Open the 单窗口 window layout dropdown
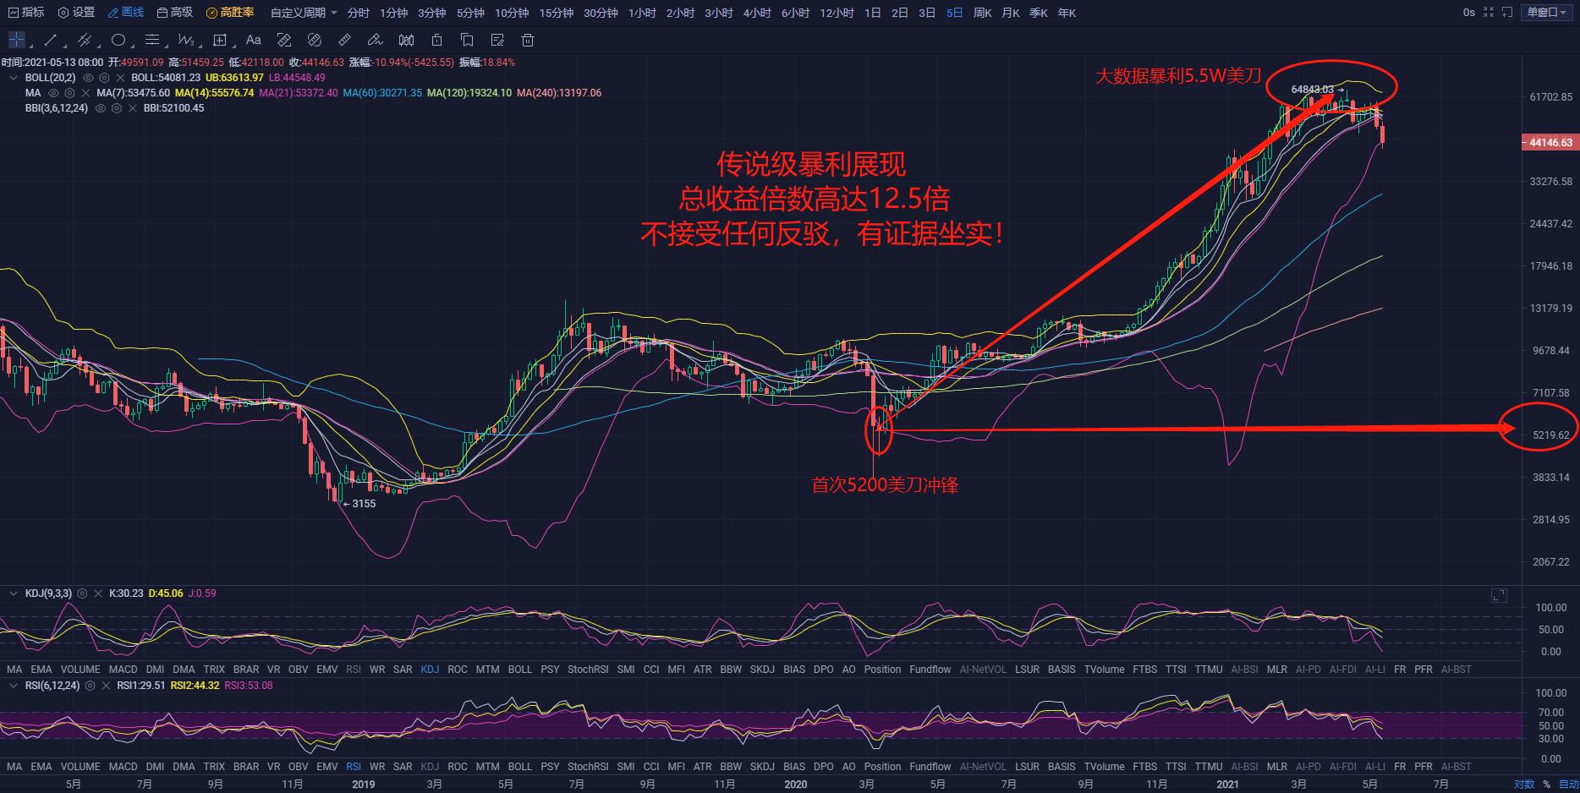The width and height of the screenshot is (1580, 793). coord(1547,13)
